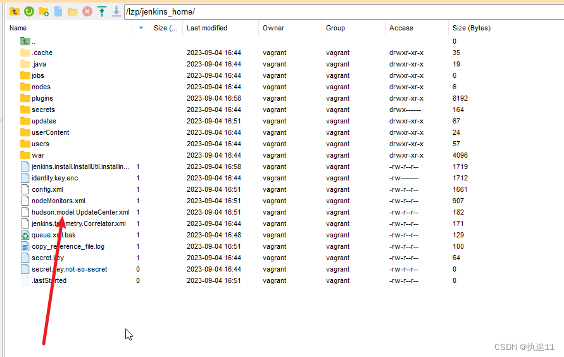
Task: Sort by the Name column header
Action: pos(18,28)
